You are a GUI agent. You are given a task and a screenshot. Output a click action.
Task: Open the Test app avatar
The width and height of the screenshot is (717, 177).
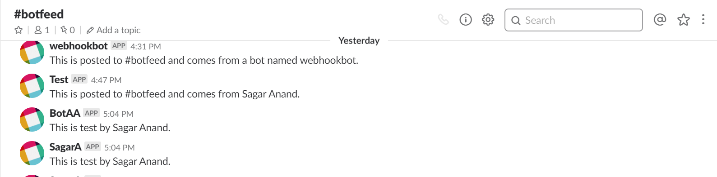click(x=32, y=86)
